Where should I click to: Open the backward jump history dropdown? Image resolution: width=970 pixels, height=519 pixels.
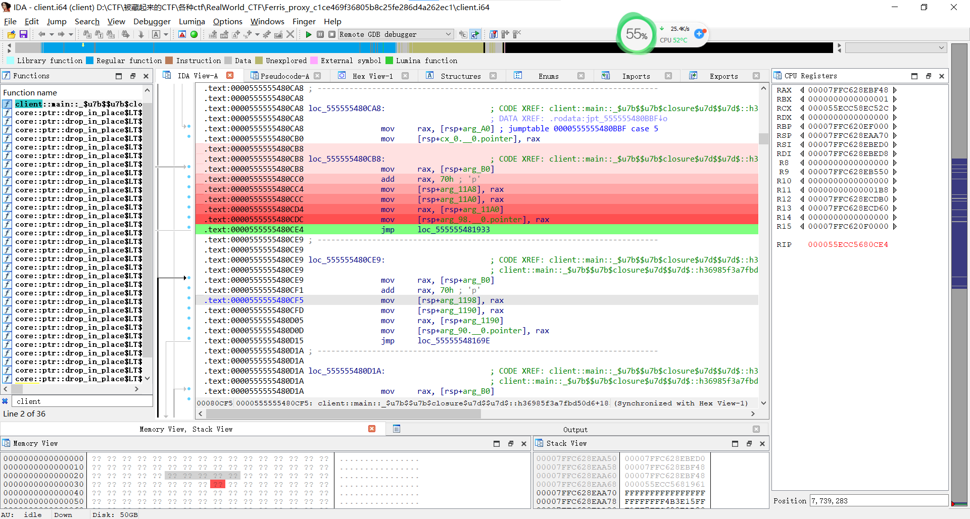(52, 34)
